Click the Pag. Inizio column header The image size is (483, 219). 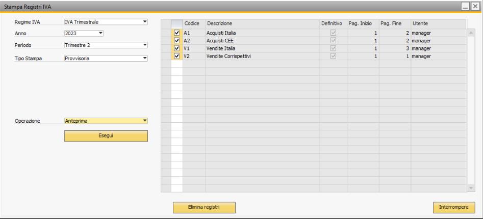click(x=363, y=24)
